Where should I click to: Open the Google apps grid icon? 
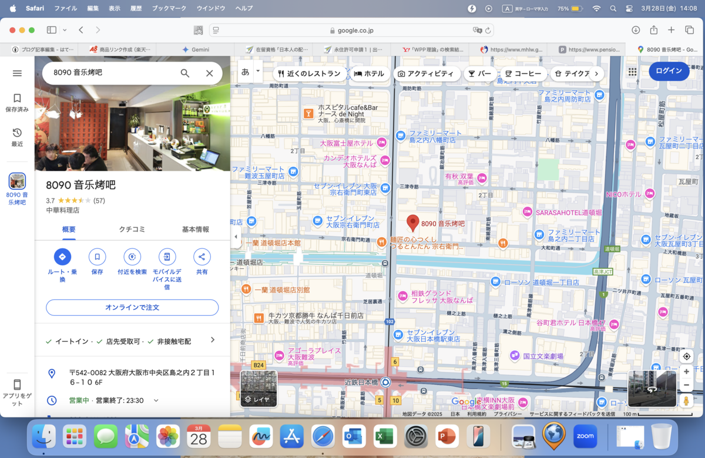(632, 72)
